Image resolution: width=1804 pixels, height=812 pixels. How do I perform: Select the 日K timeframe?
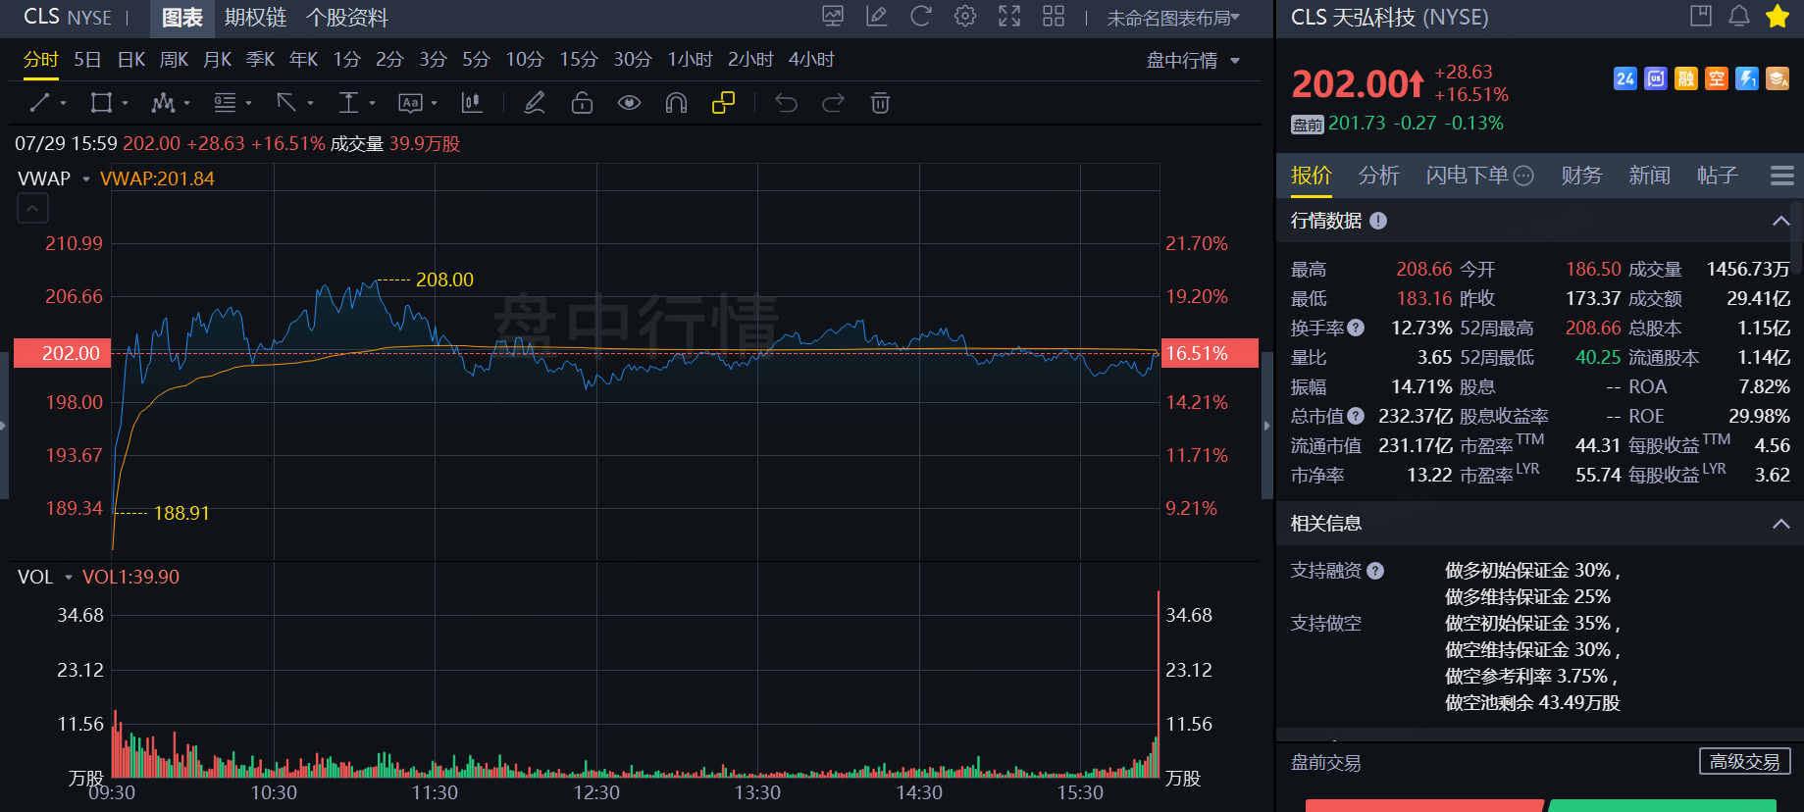click(131, 60)
